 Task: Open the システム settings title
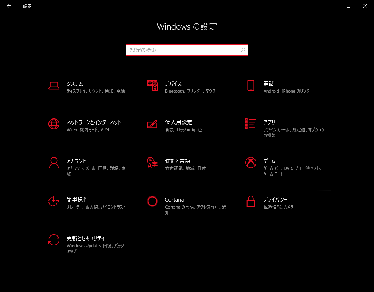point(75,84)
